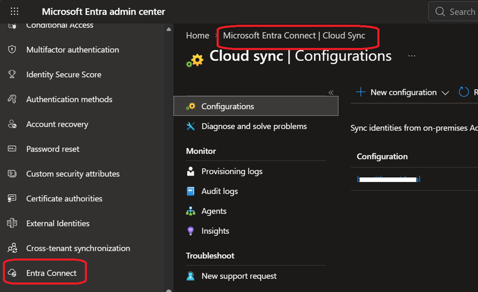This screenshot has height=292, width=478.
Task: Click the Multifactor authentication shield icon
Action: coord(12,49)
